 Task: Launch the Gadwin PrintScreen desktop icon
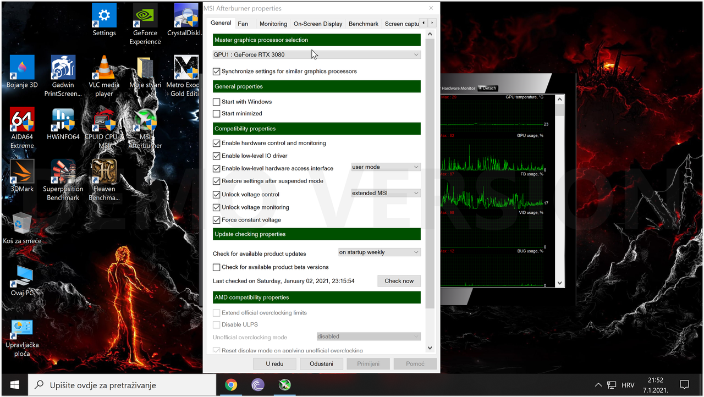pos(63,76)
